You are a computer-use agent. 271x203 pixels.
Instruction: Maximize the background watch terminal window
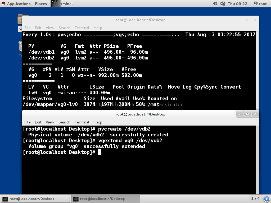pos(247,20)
